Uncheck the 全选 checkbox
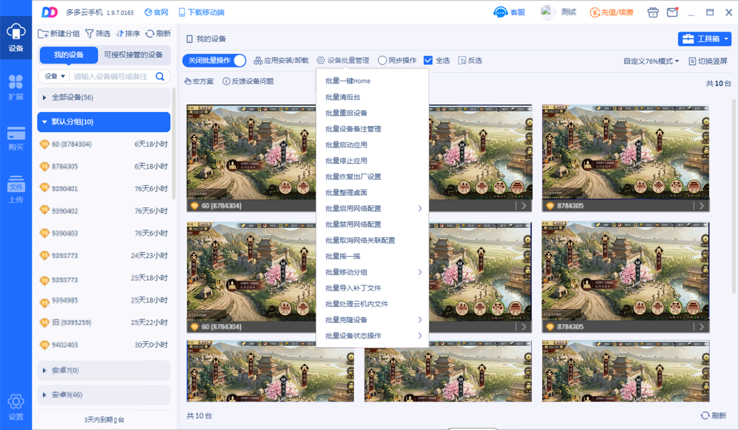The height and width of the screenshot is (430, 739). pyautogui.click(x=428, y=61)
